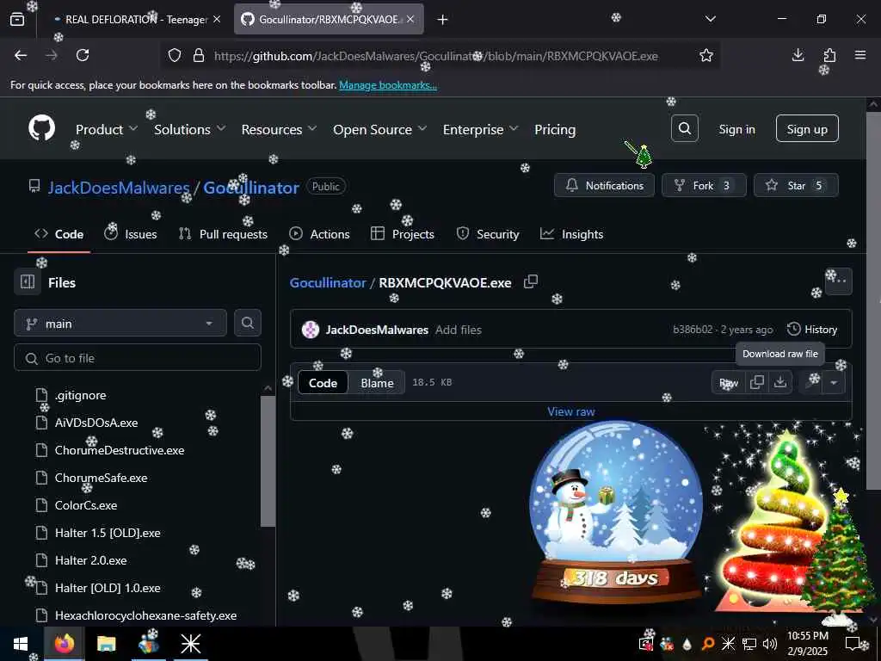This screenshot has height=661, width=881.
Task: Switch to the Code view toggle
Action: (323, 383)
